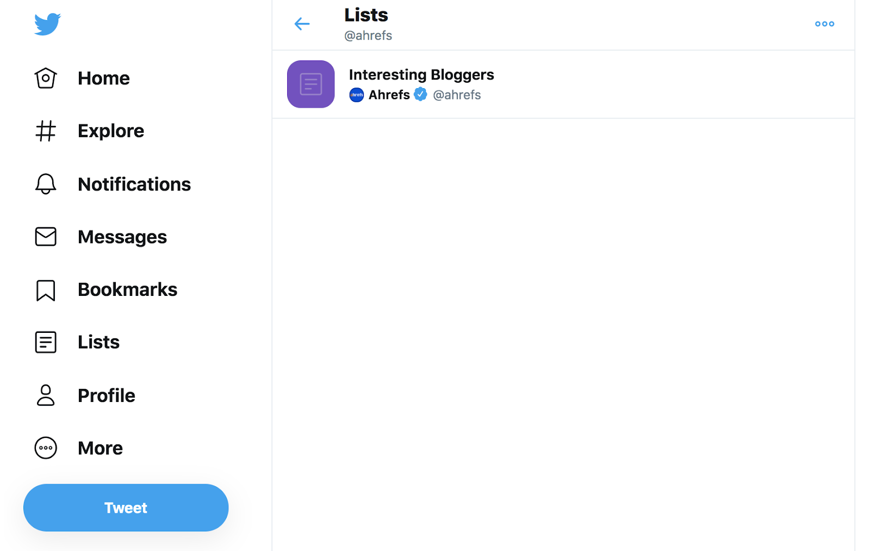The image size is (870, 551).
Task: Open the list options three-dot menu
Action: (x=824, y=24)
